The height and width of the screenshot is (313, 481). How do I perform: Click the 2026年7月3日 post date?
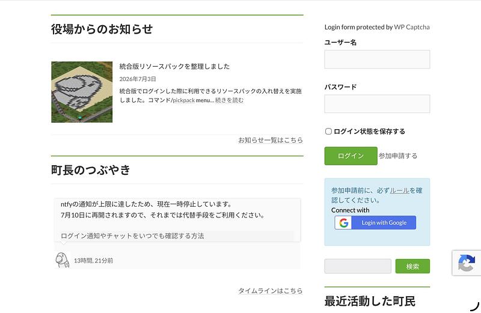click(138, 79)
